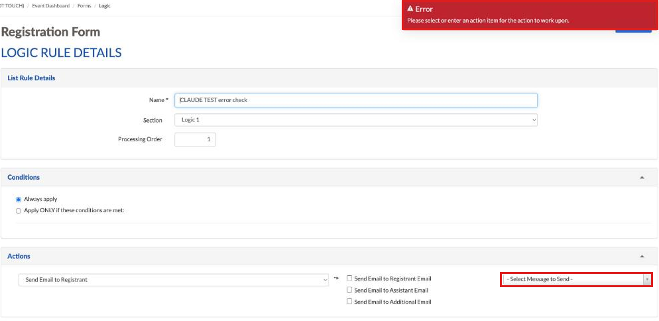Click the LOGIC RULE DETAILS heading
The height and width of the screenshot is (321, 659).
[62, 53]
